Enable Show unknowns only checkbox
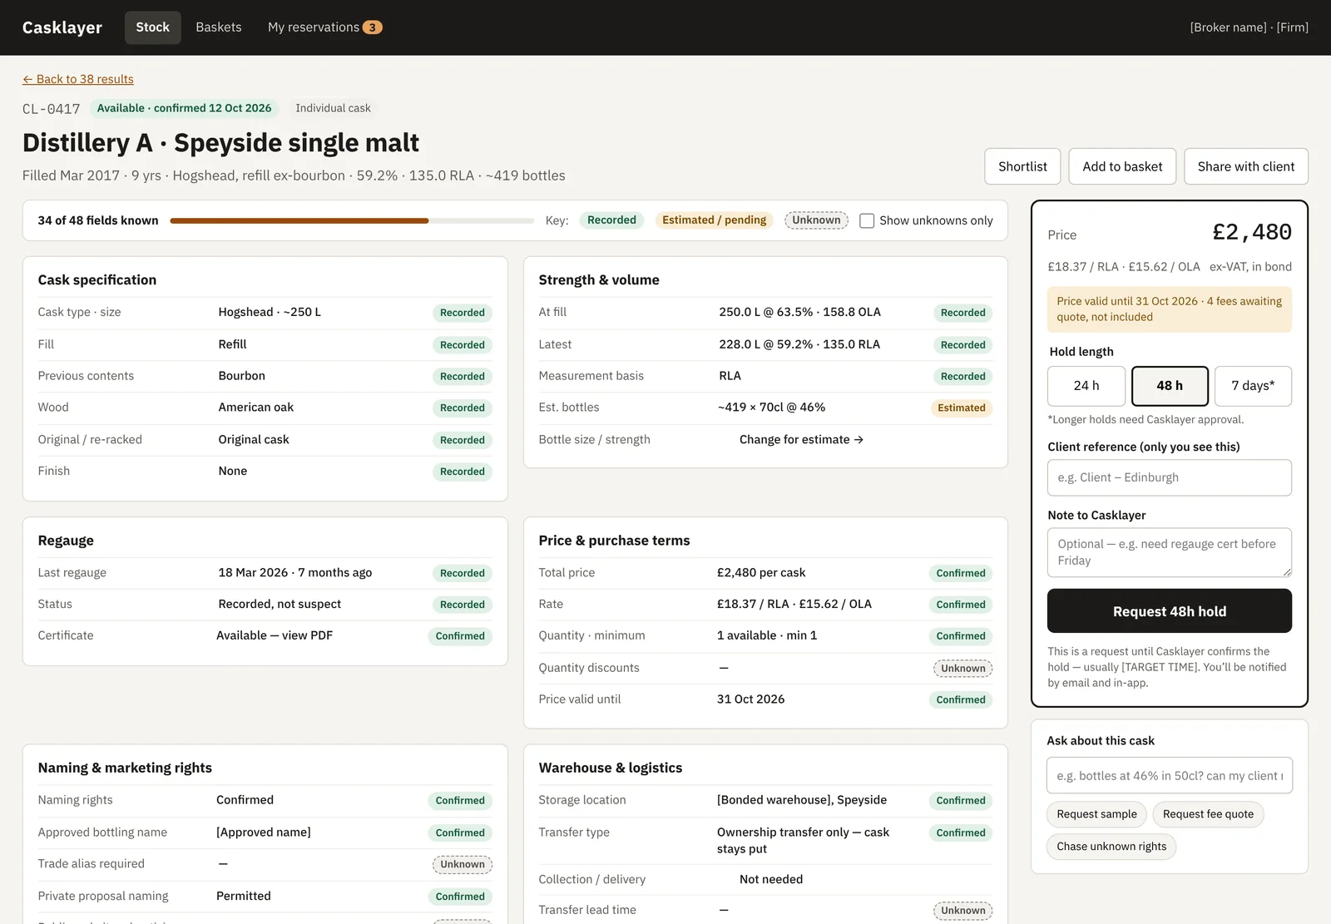 (x=867, y=220)
